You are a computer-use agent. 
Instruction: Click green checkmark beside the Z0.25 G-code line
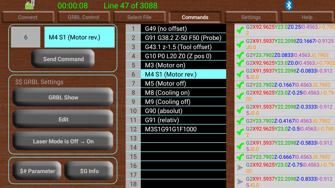[x=240, y=30]
